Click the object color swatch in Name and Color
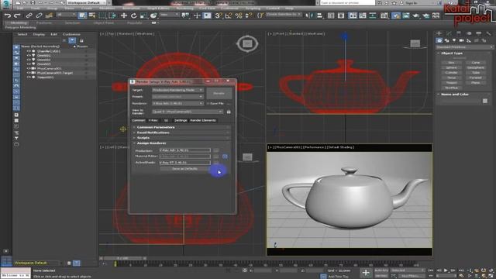496x279 pixels. [485, 101]
